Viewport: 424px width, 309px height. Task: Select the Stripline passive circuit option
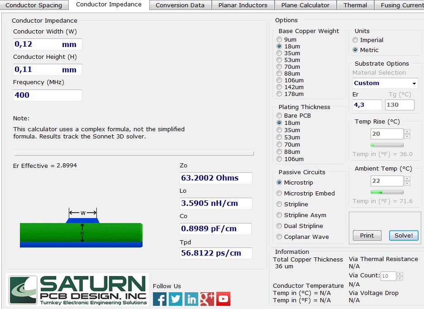click(279, 204)
